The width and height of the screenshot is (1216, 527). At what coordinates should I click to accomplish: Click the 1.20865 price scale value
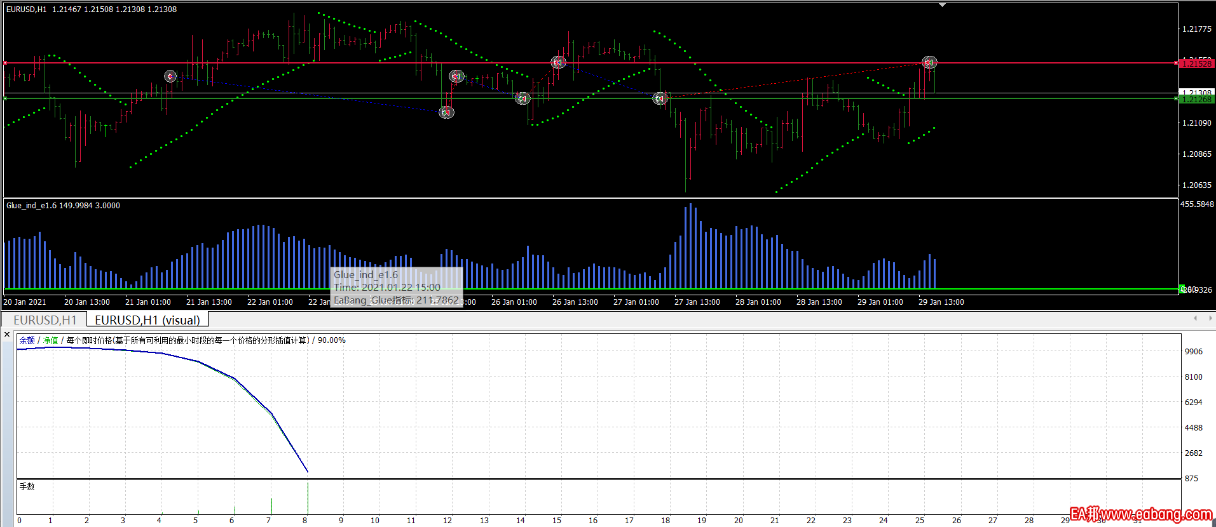(x=1197, y=154)
